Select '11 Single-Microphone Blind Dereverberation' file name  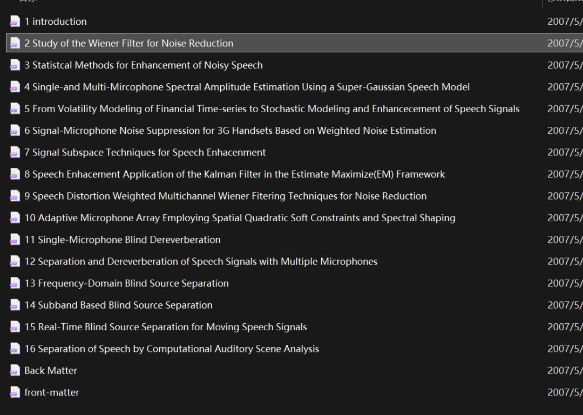pyautogui.click(x=123, y=240)
